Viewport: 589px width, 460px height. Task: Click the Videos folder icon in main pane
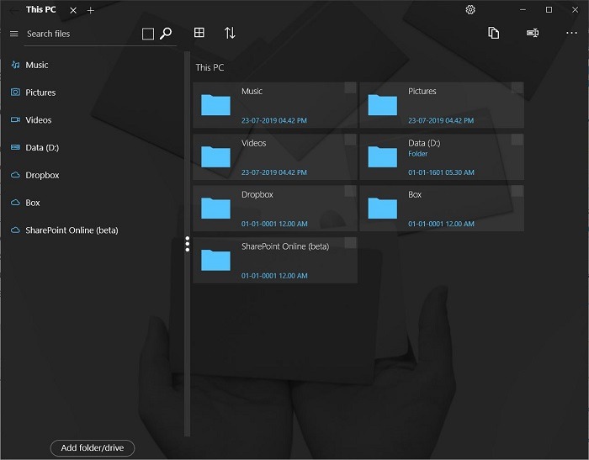pyautogui.click(x=215, y=156)
